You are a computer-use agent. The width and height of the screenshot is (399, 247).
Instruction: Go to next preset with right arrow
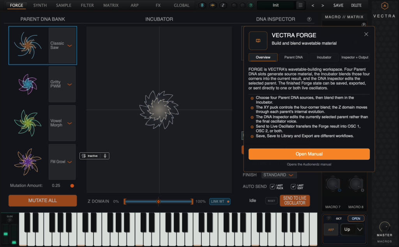(323, 5)
